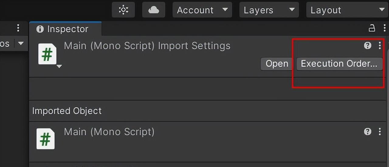Select the Imported Object header
Image resolution: width=389 pixels, height=167 pixels.
(x=67, y=111)
